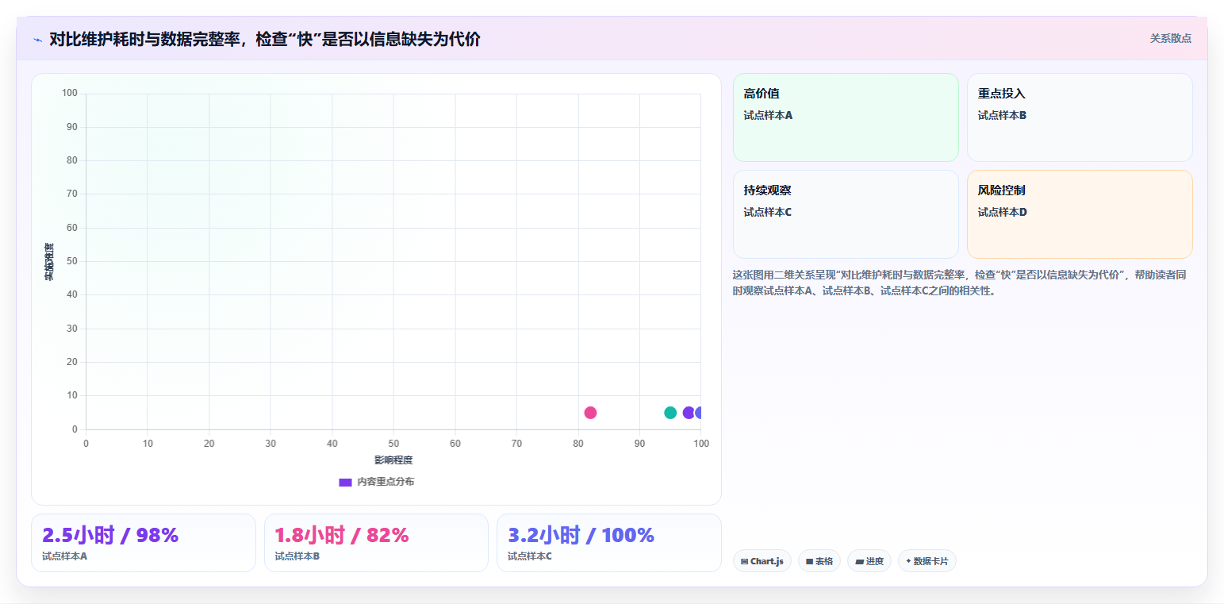The width and height of the screenshot is (1224, 604).
Task: Click the 进度 tag icon
Action: click(x=859, y=561)
